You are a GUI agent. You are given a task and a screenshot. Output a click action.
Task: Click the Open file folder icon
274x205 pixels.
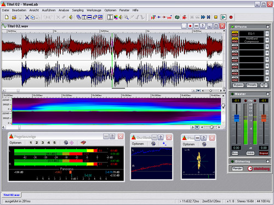coord(14,17)
